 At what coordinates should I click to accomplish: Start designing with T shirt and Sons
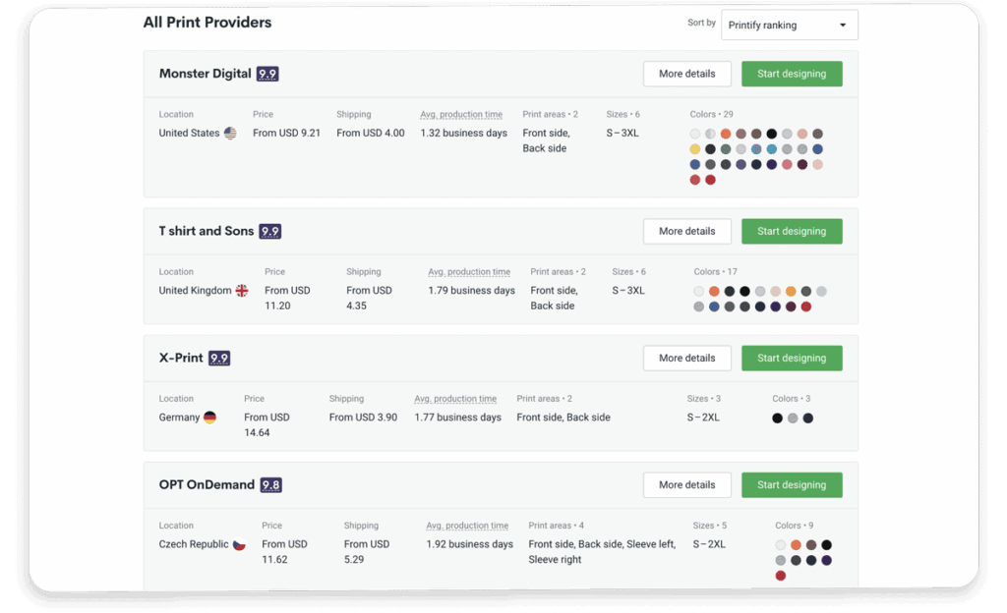(792, 232)
